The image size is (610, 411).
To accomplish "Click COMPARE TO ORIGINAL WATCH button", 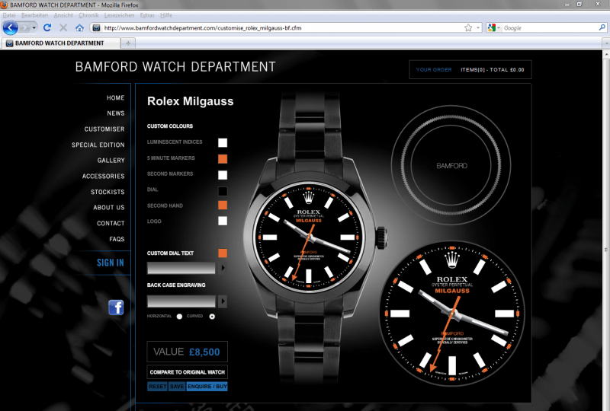I will pyautogui.click(x=187, y=372).
